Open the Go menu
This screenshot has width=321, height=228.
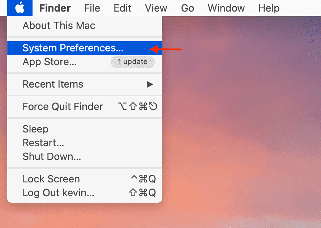click(188, 8)
